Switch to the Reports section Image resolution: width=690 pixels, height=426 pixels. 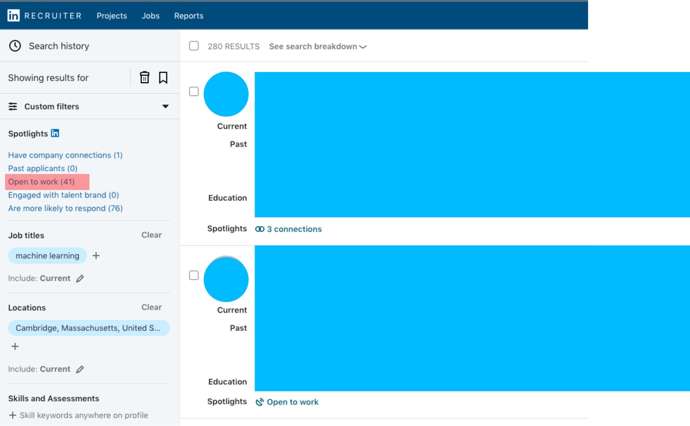tap(188, 16)
